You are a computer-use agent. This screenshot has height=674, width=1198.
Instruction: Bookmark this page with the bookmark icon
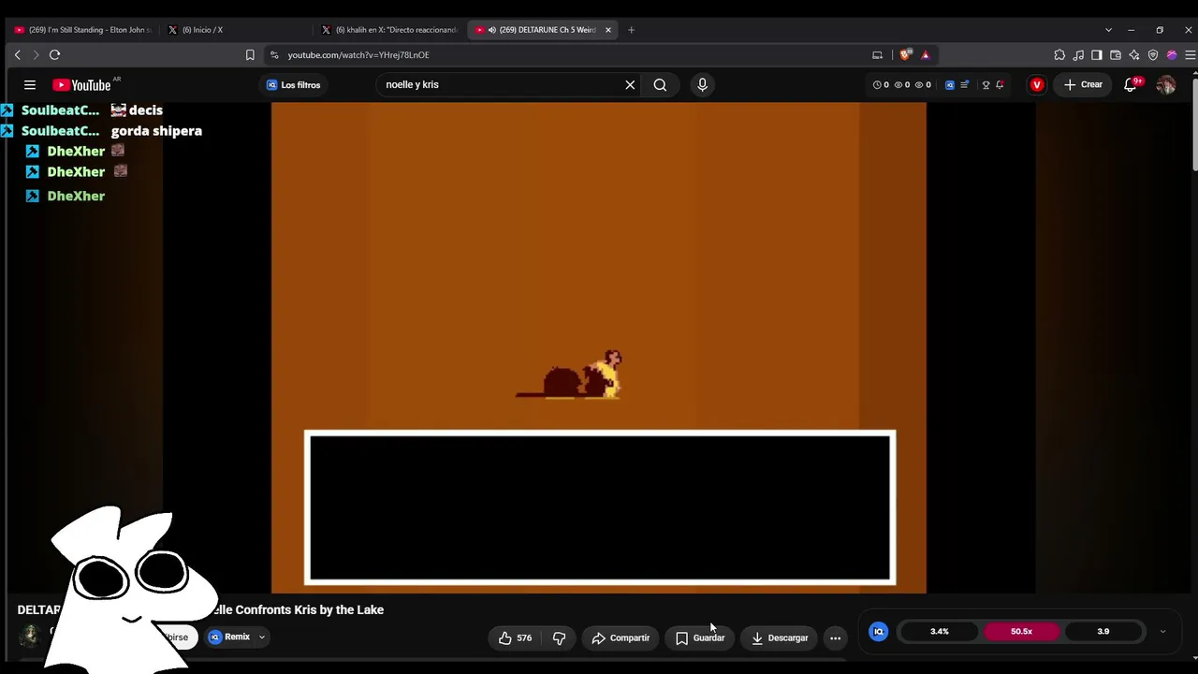click(x=250, y=55)
